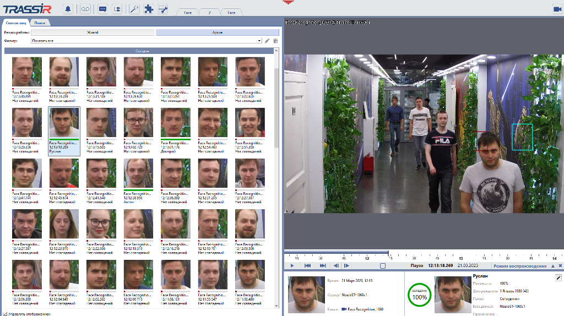This screenshot has height=316, width=564.
Task: Switch to the 'Поиск' tab
Action: click(x=40, y=23)
